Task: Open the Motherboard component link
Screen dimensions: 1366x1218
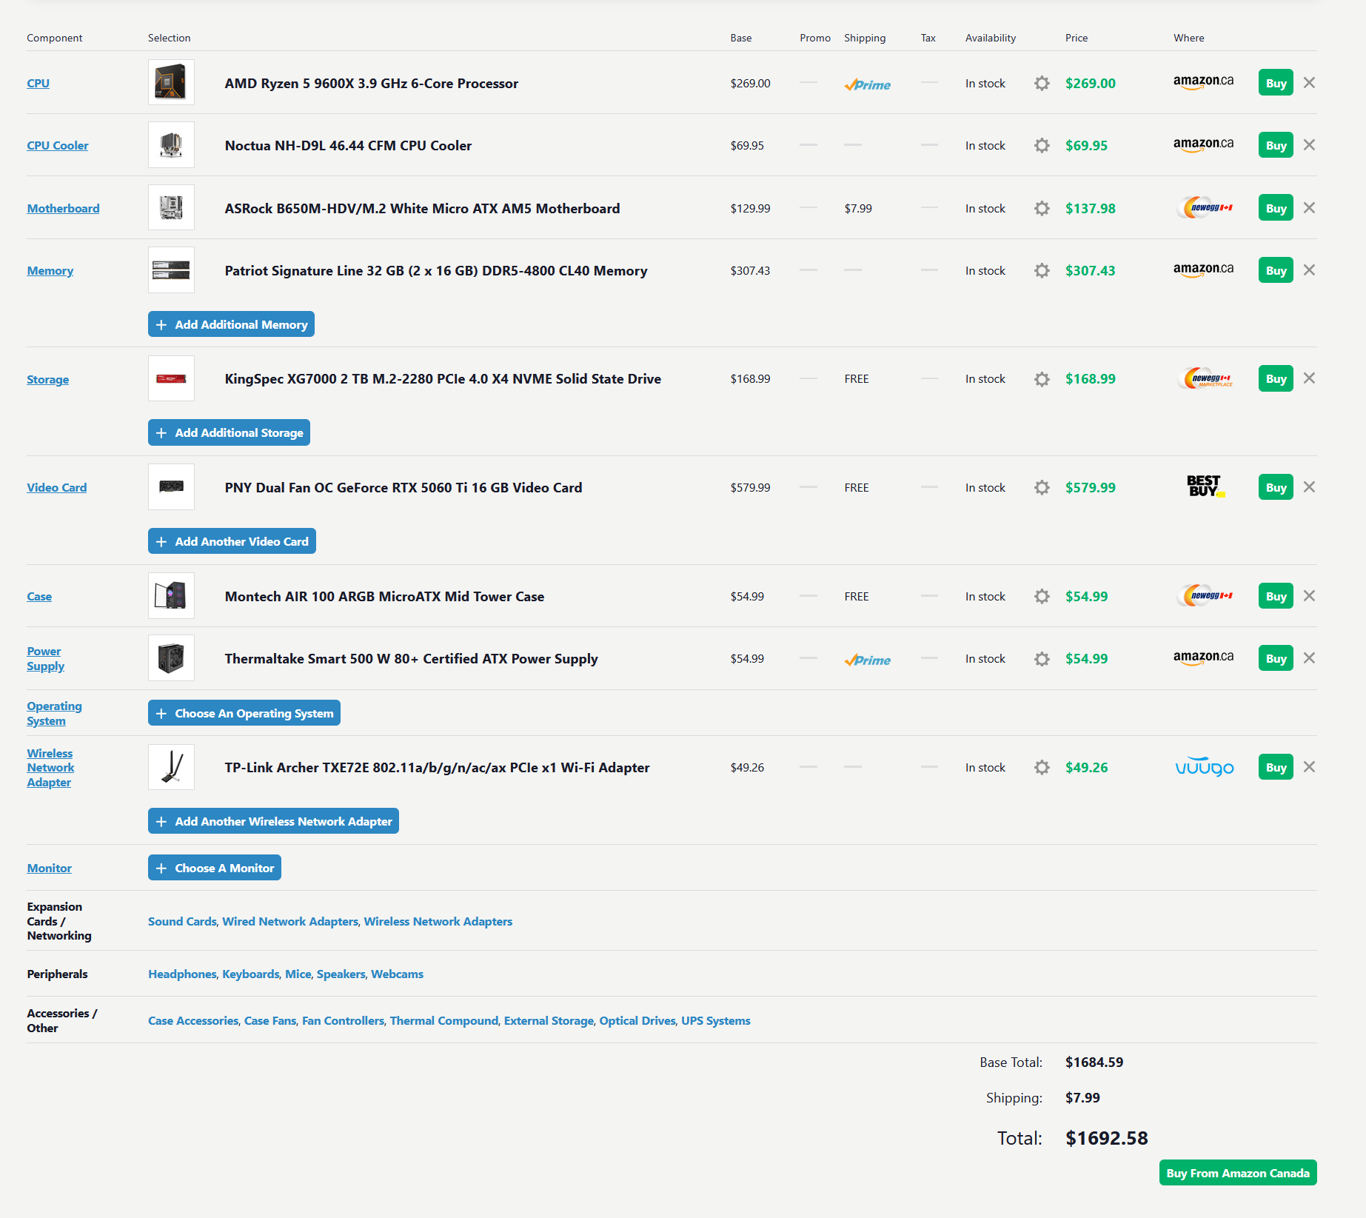Action: (x=63, y=208)
